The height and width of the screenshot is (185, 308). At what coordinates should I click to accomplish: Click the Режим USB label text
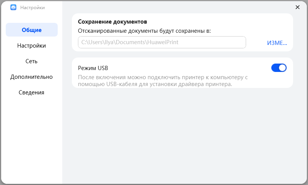pyautogui.click(x=93, y=68)
